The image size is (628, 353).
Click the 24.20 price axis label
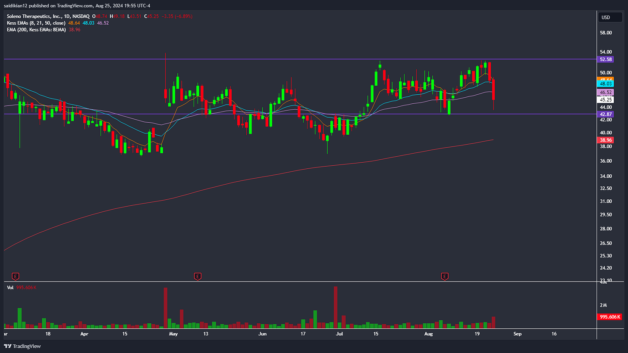tap(606, 268)
